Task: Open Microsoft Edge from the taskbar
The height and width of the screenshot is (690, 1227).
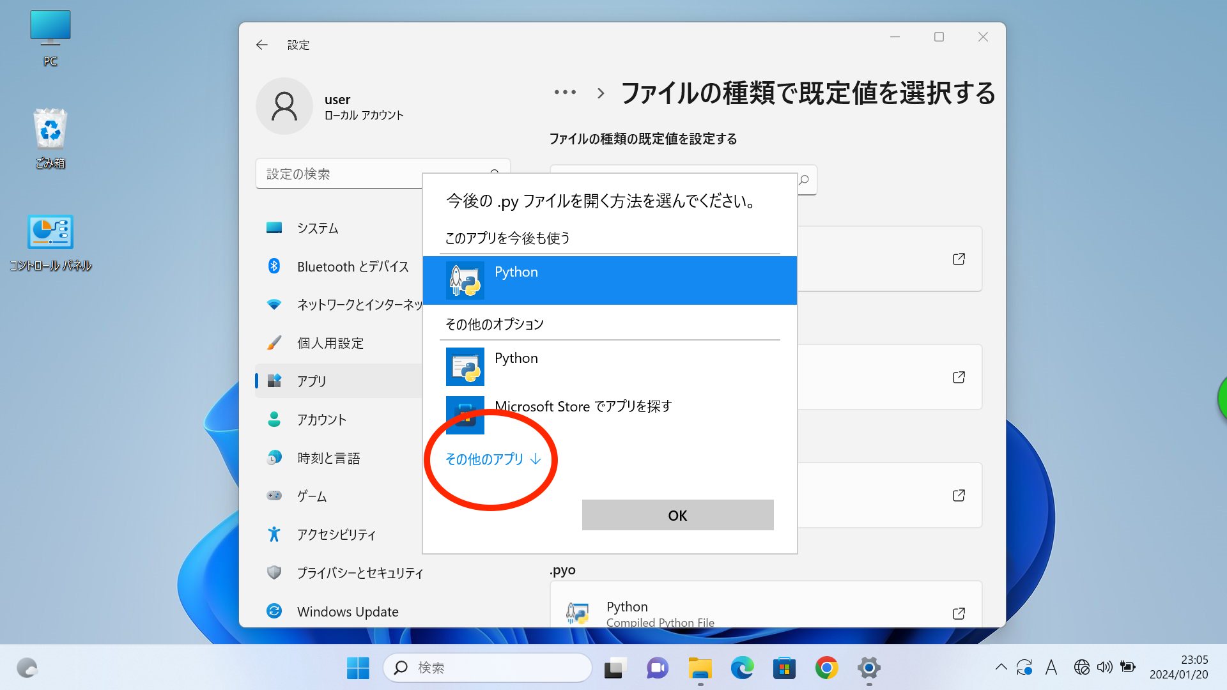Action: 741,668
